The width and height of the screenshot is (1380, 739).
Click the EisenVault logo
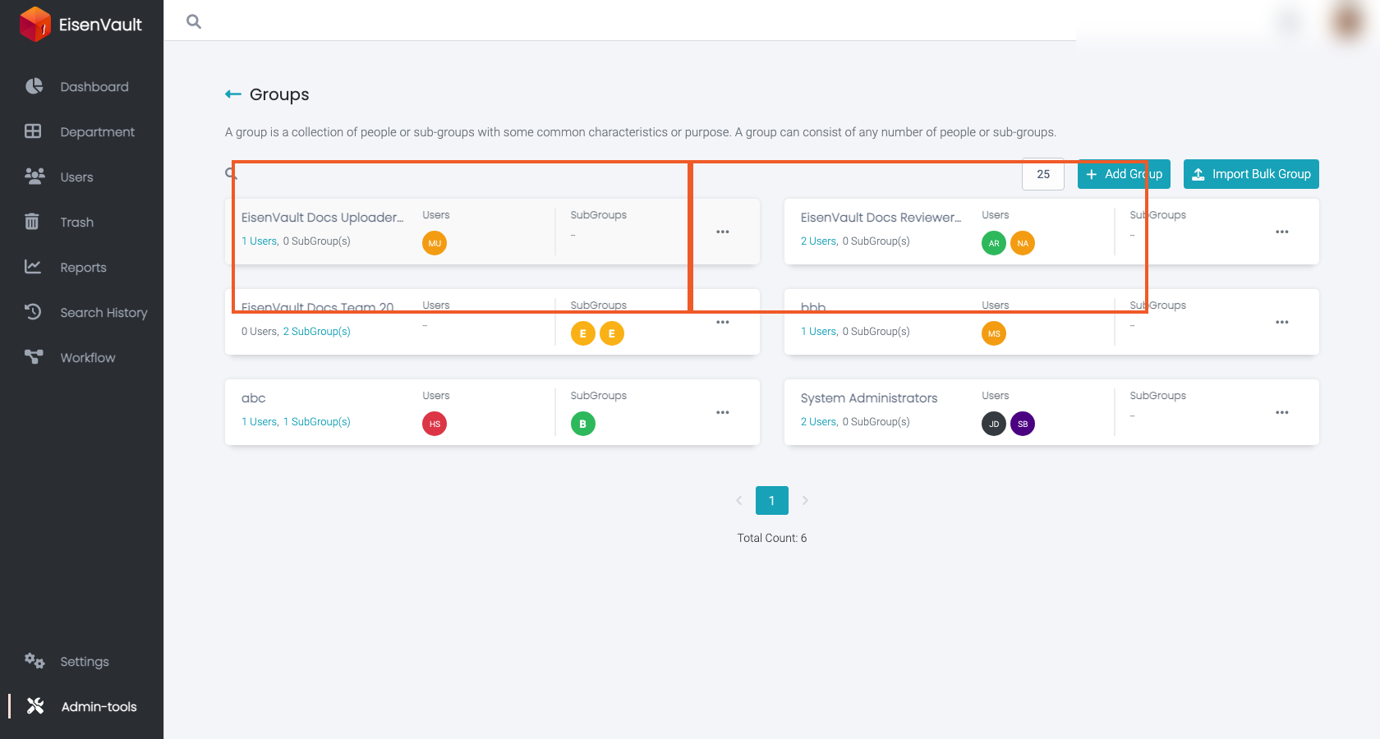click(x=80, y=24)
